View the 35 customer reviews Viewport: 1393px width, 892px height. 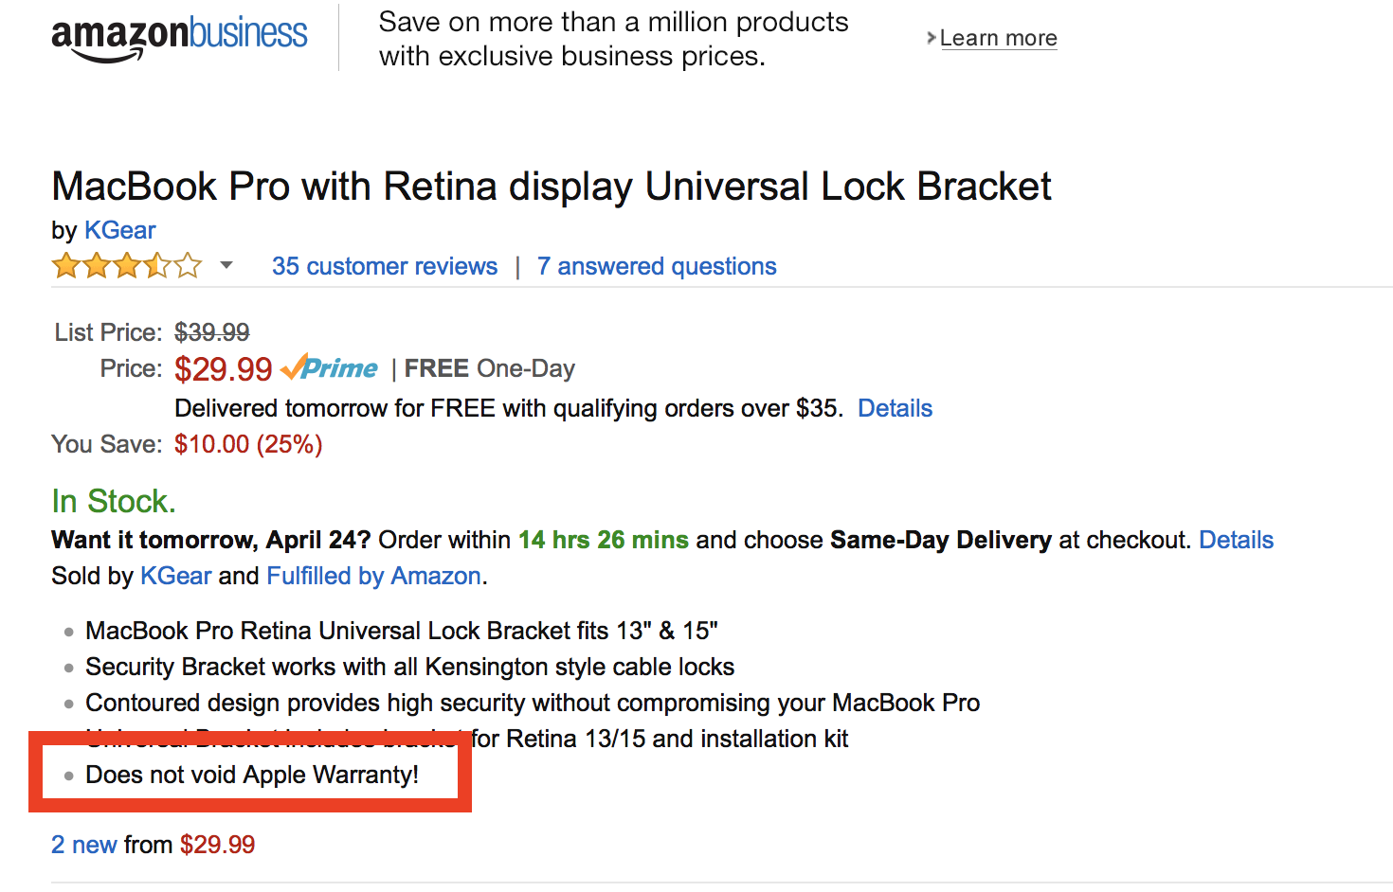(385, 266)
